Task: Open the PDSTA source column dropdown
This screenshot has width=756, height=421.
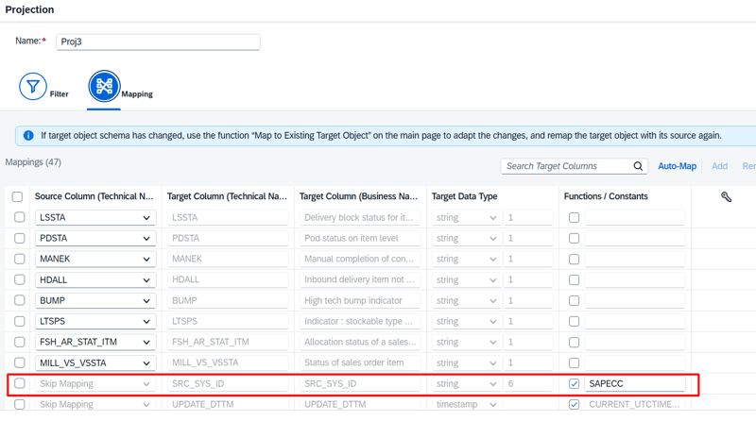Action: click(x=146, y=239)
